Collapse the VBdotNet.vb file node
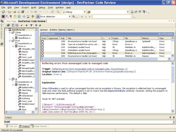 coord(13,85)
